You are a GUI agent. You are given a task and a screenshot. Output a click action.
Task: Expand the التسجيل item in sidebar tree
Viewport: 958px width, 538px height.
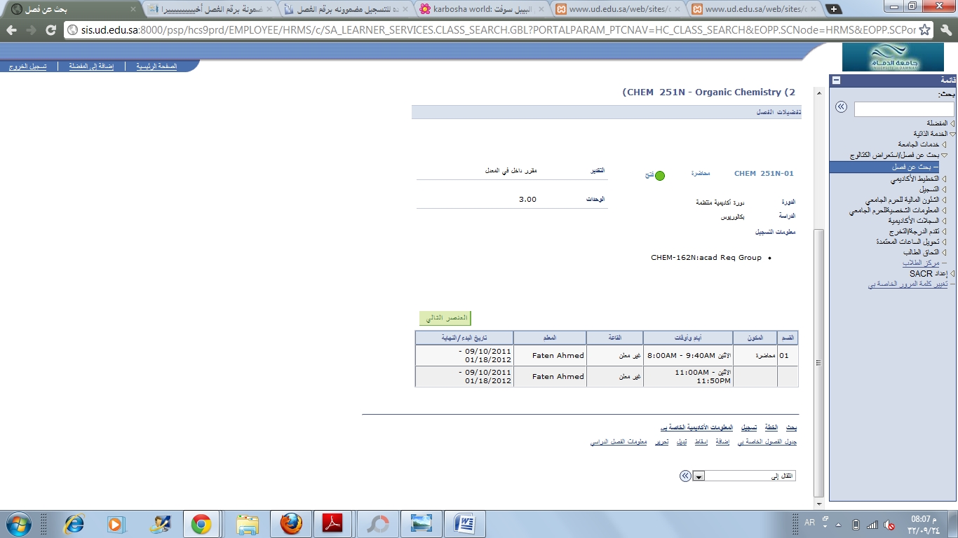943,189
